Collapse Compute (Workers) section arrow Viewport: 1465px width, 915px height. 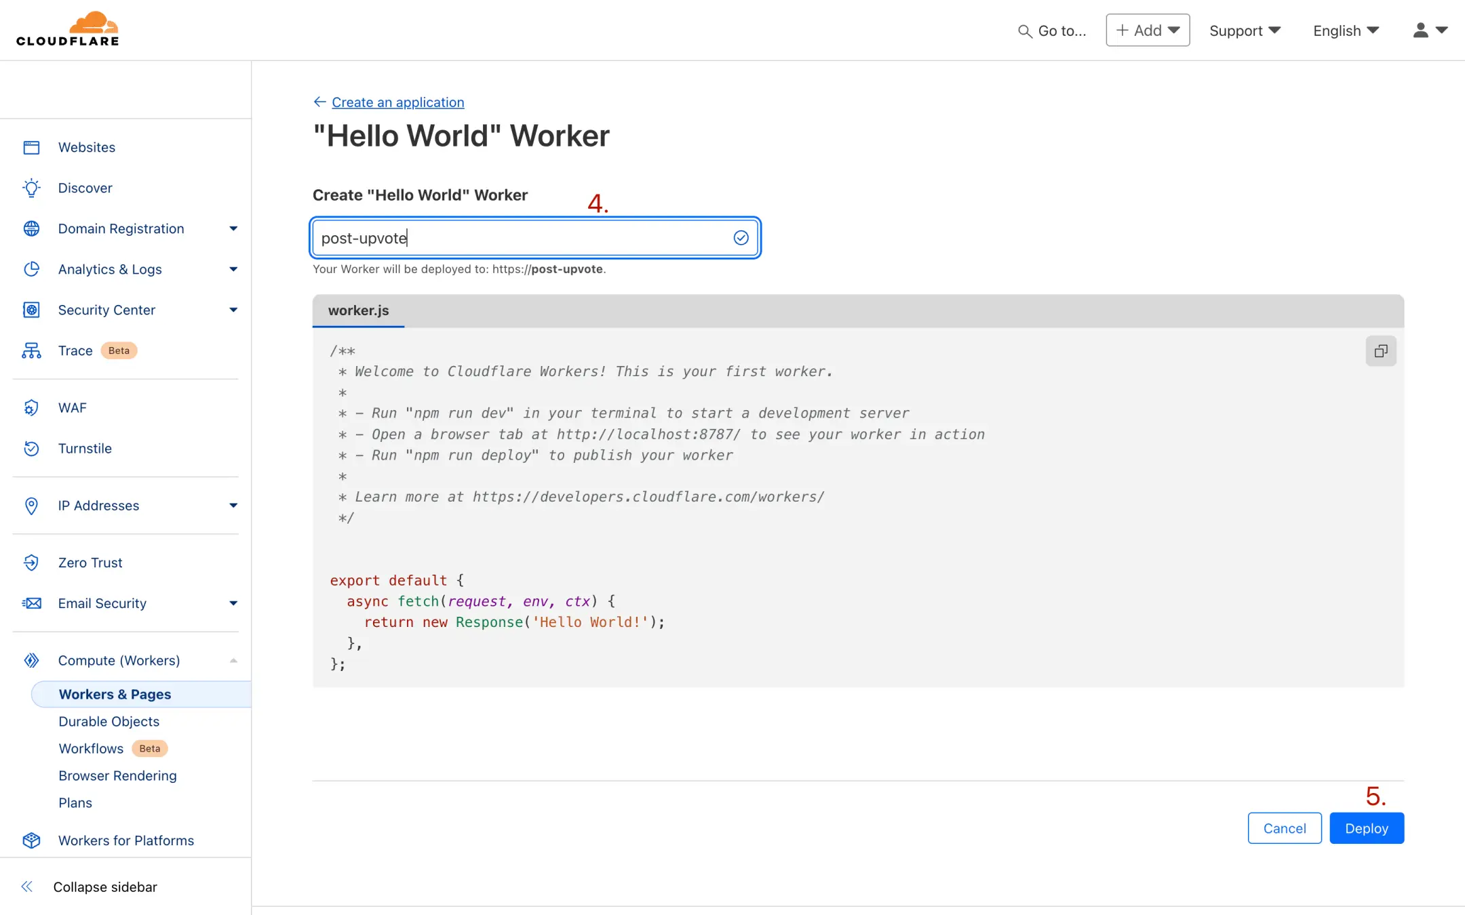(x=233, y=660)
